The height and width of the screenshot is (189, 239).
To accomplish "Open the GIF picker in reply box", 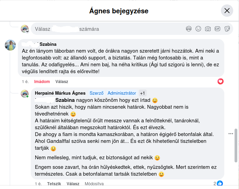I will [217, 29].
